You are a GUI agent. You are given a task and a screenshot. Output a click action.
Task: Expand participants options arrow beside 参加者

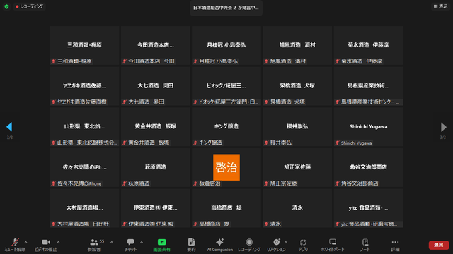tap(112, 242)
